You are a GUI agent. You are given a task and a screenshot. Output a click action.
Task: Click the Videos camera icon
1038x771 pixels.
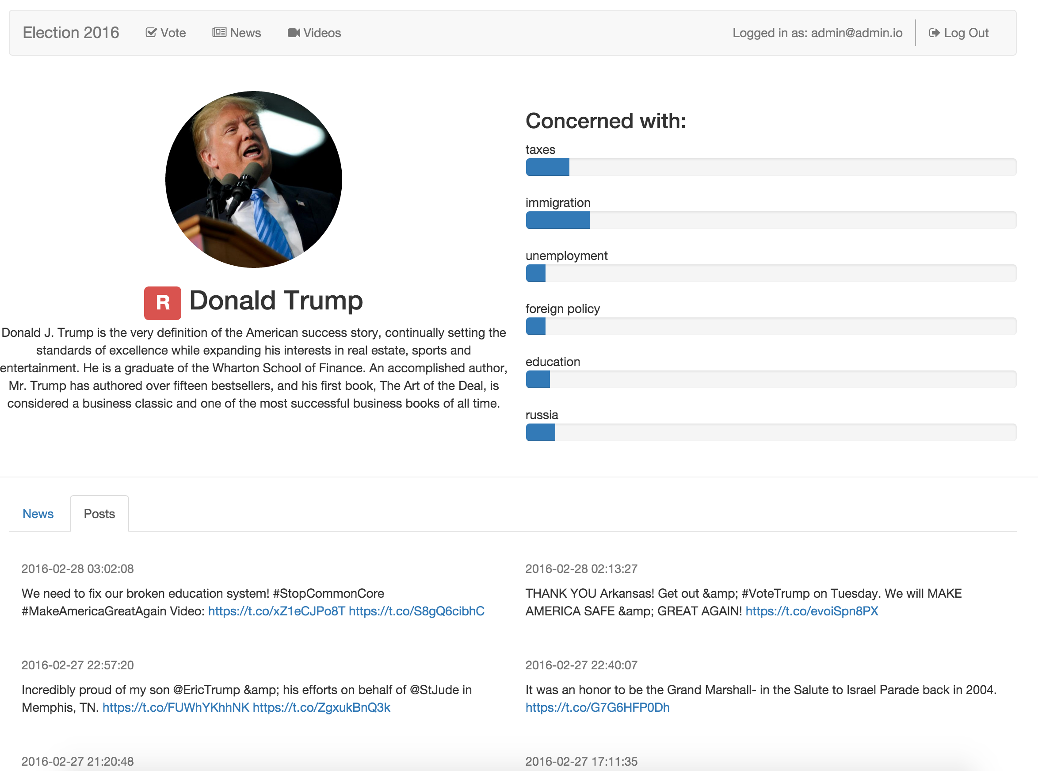(294, 33)
